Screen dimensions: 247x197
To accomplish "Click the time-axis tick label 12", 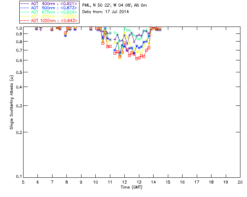I will [x=124, y=182].
